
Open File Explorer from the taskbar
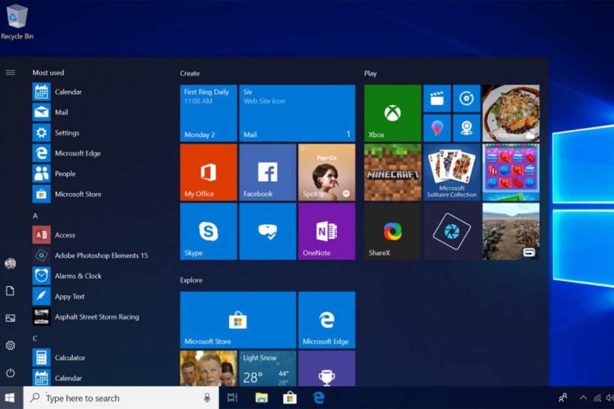(x=261, y=398)
